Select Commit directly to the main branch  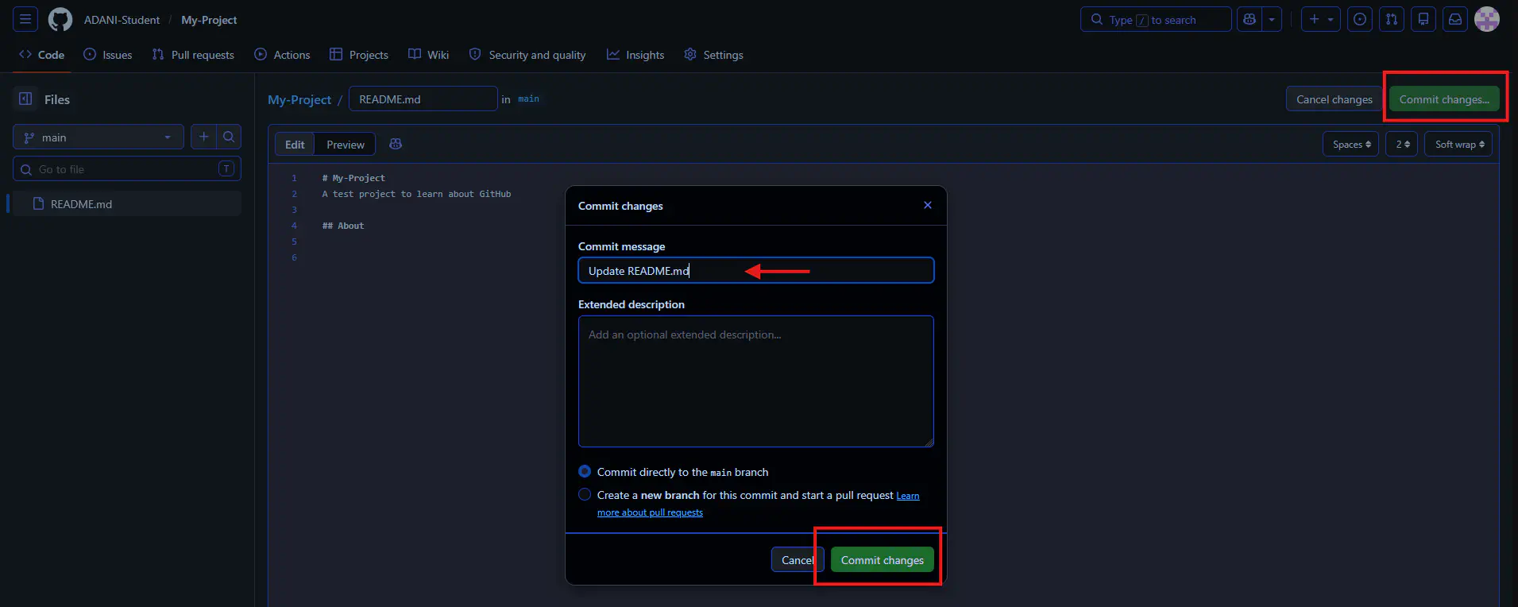point(585,471)
